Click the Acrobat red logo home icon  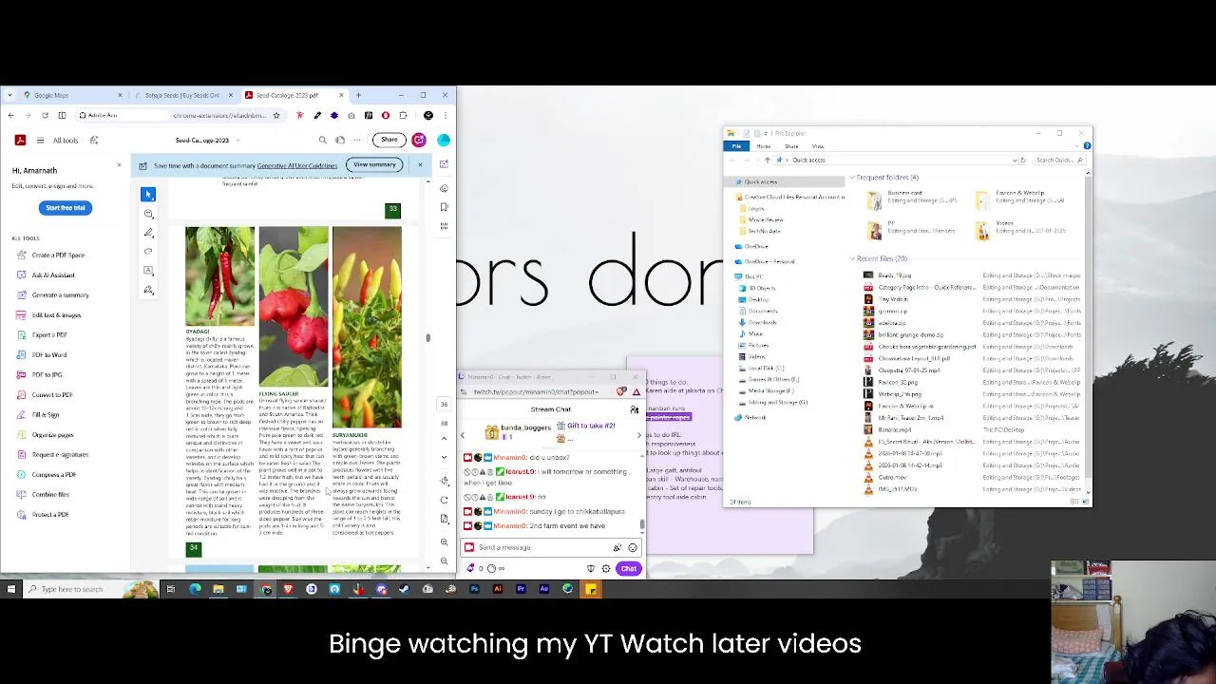tap(20, 140)
